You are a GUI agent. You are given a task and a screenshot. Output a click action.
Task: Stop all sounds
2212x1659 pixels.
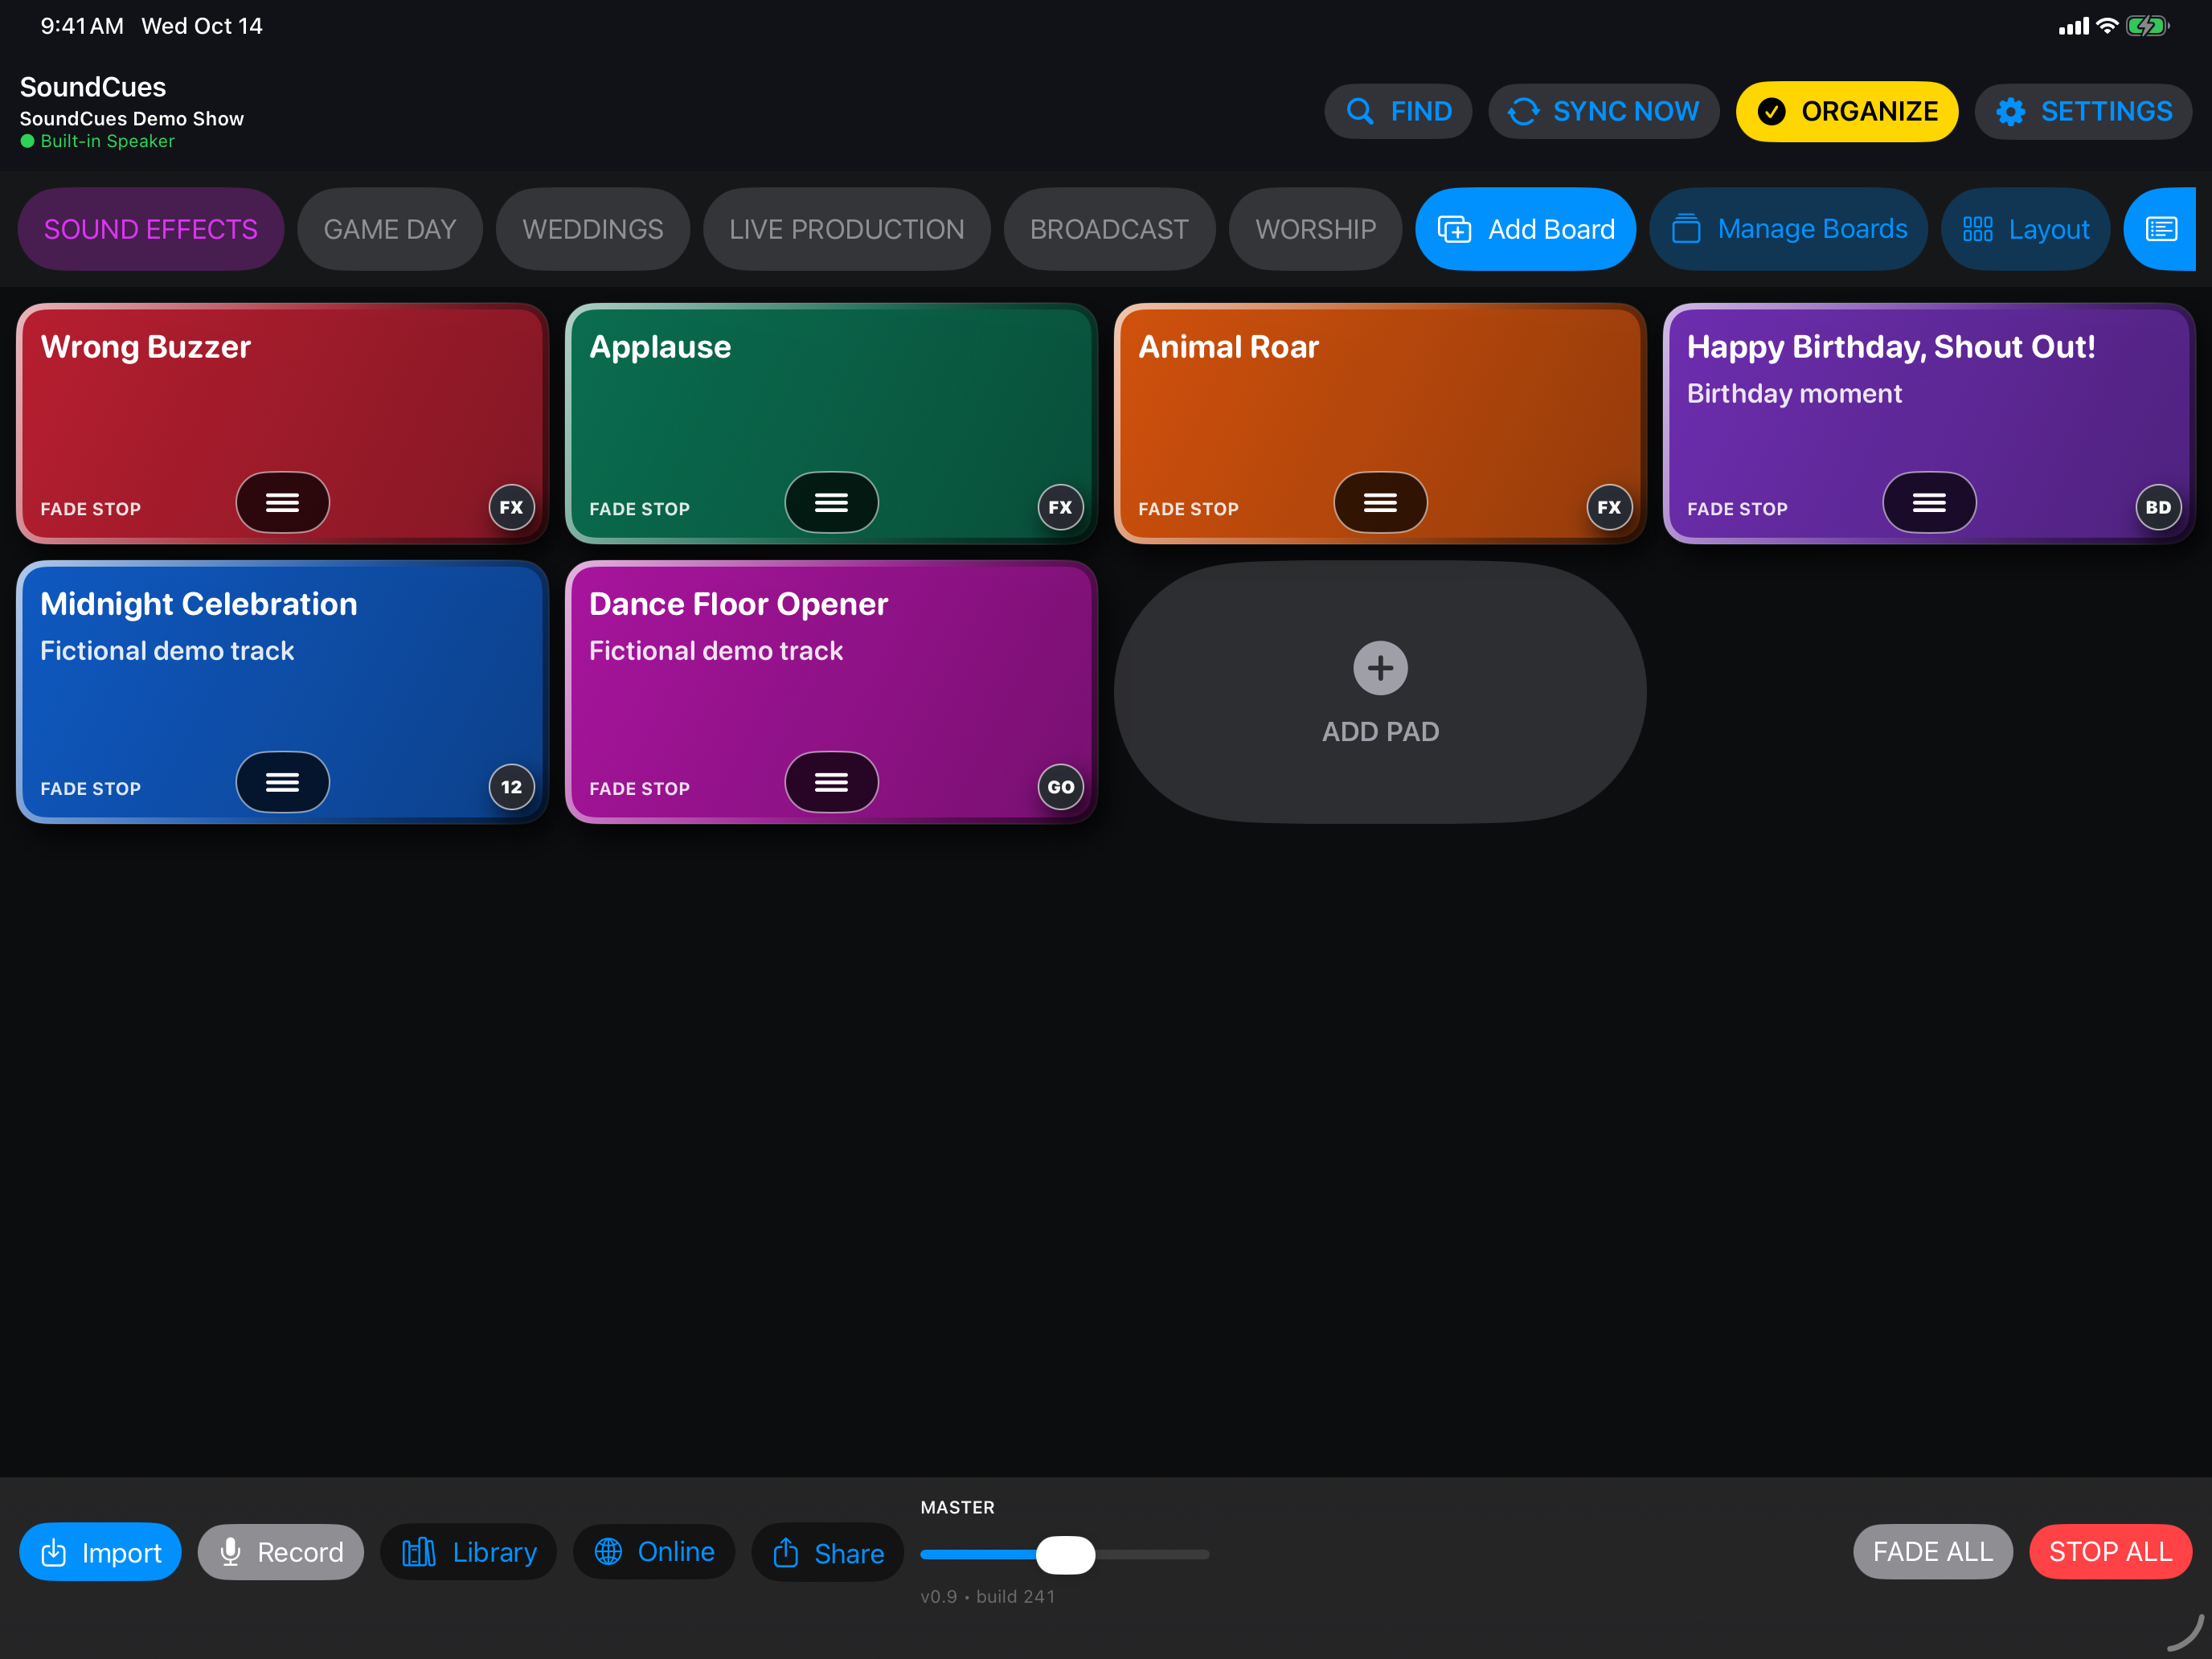pos(2110,1552)
